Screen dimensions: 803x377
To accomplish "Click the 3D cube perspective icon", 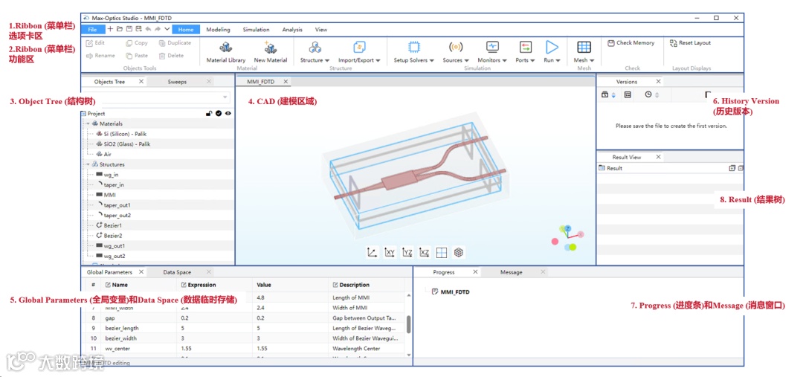I will coord(459,252).
